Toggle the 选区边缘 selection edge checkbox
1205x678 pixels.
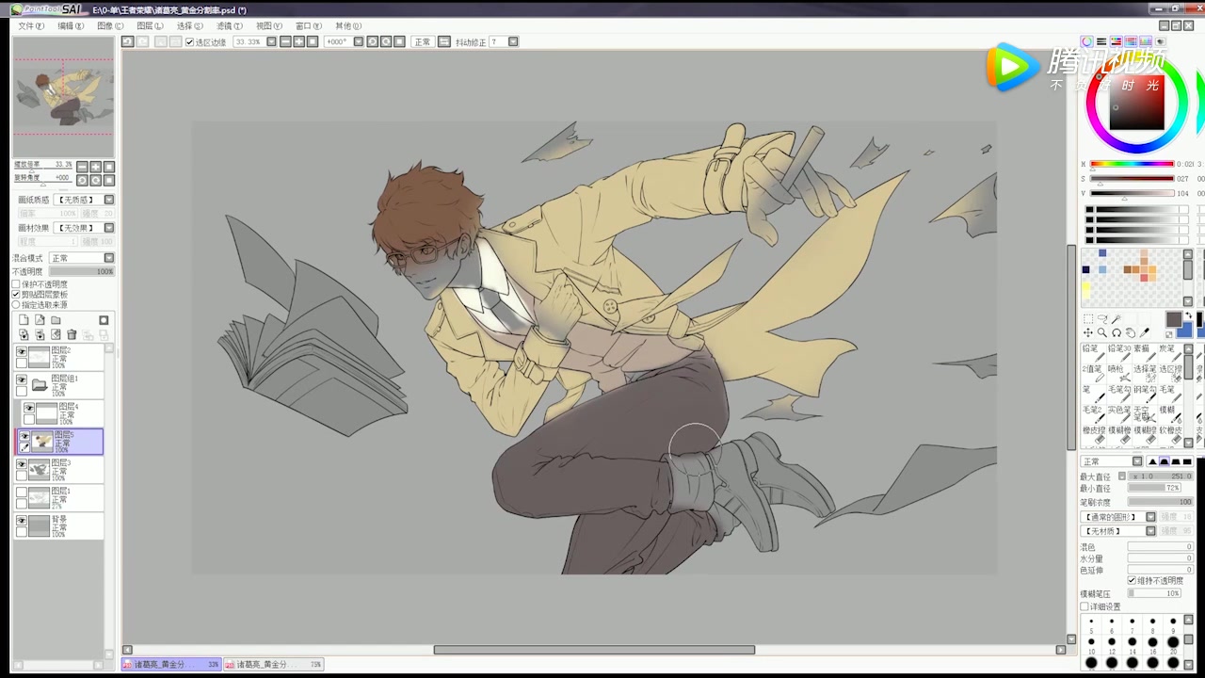click(x=189, y=42)
